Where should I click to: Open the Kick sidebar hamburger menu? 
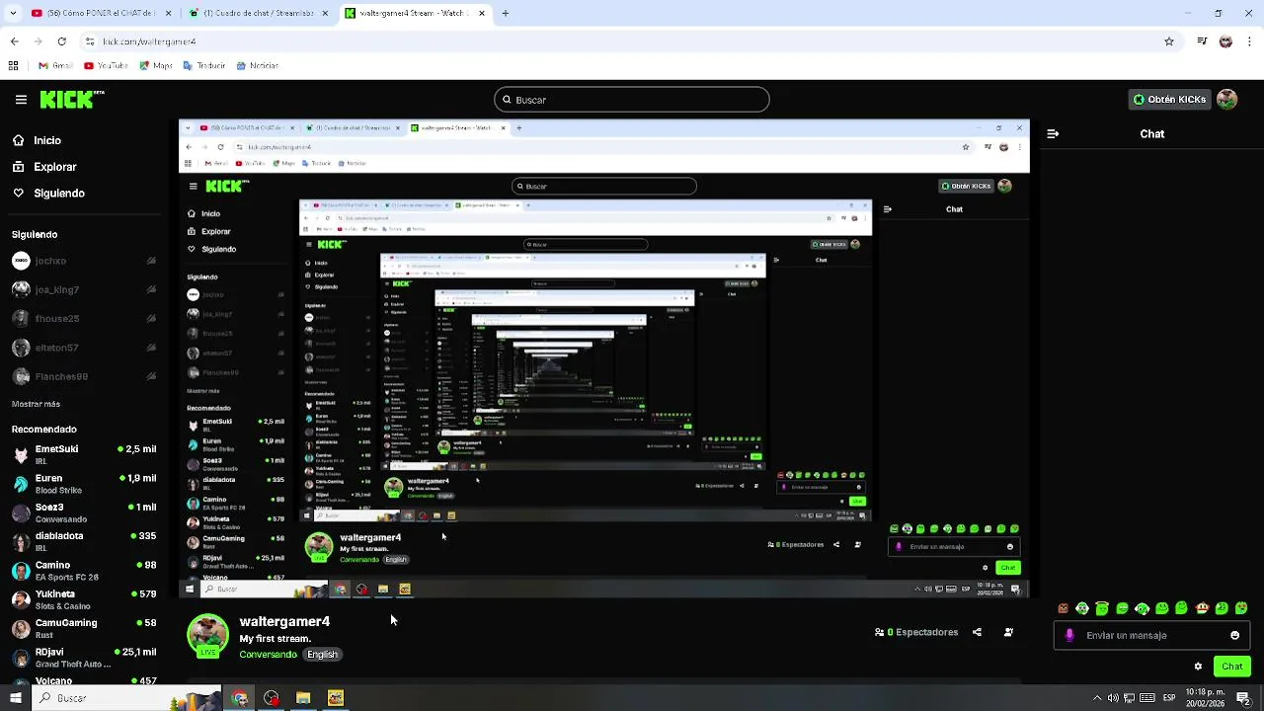click(x=21, y=100)
